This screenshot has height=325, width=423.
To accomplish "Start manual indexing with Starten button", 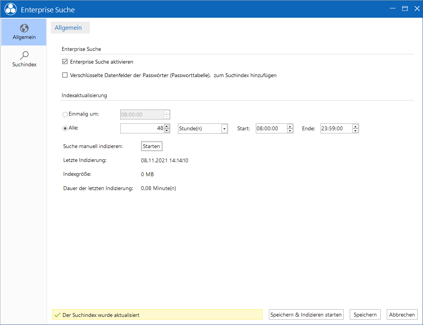I will pyautogui.click(x=152, y=146).
